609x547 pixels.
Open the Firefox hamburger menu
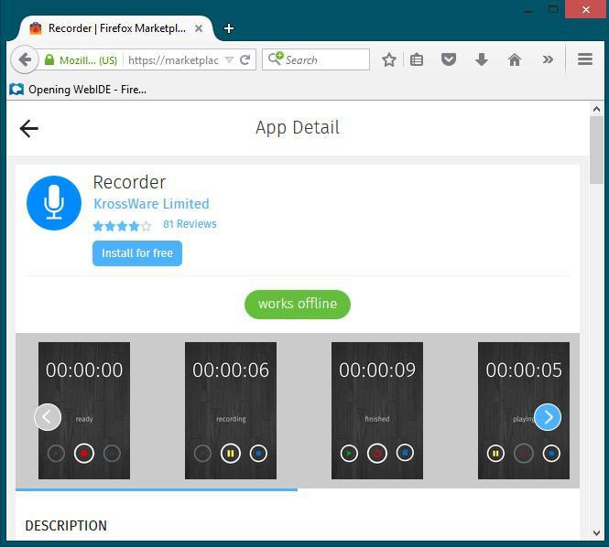[x=584, y=59]
